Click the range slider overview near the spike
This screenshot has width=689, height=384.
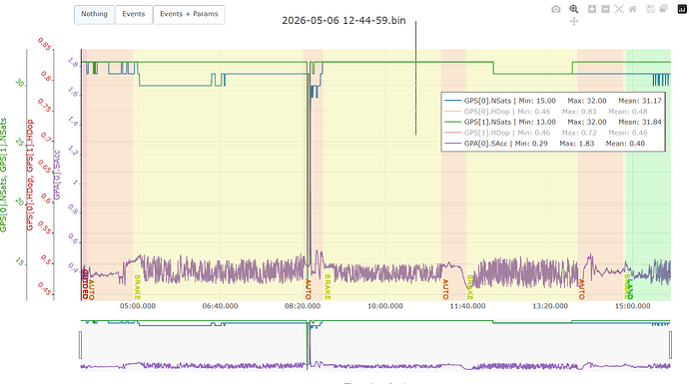tap(309, 345)
